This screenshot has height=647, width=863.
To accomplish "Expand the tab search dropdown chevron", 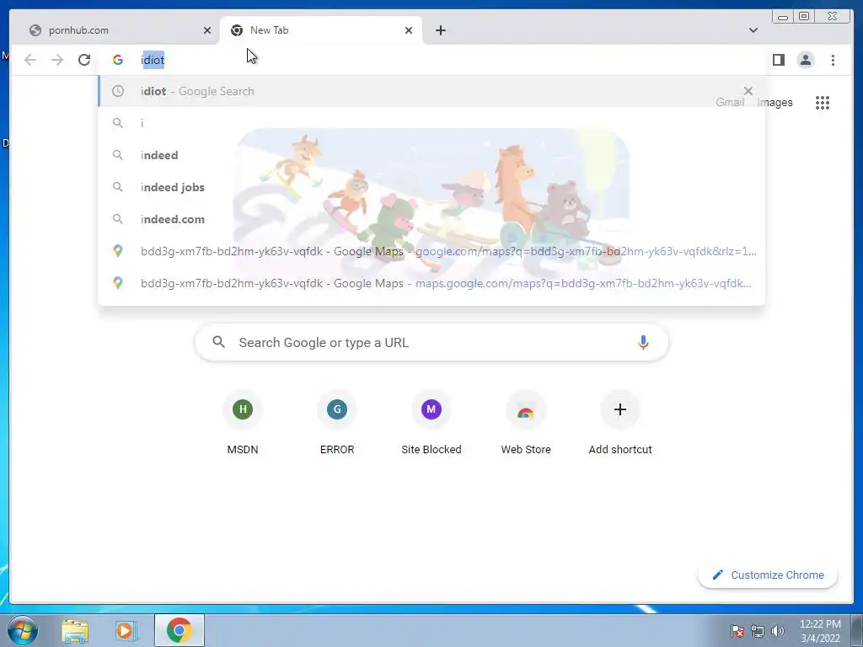I will [x=753, y=30].
